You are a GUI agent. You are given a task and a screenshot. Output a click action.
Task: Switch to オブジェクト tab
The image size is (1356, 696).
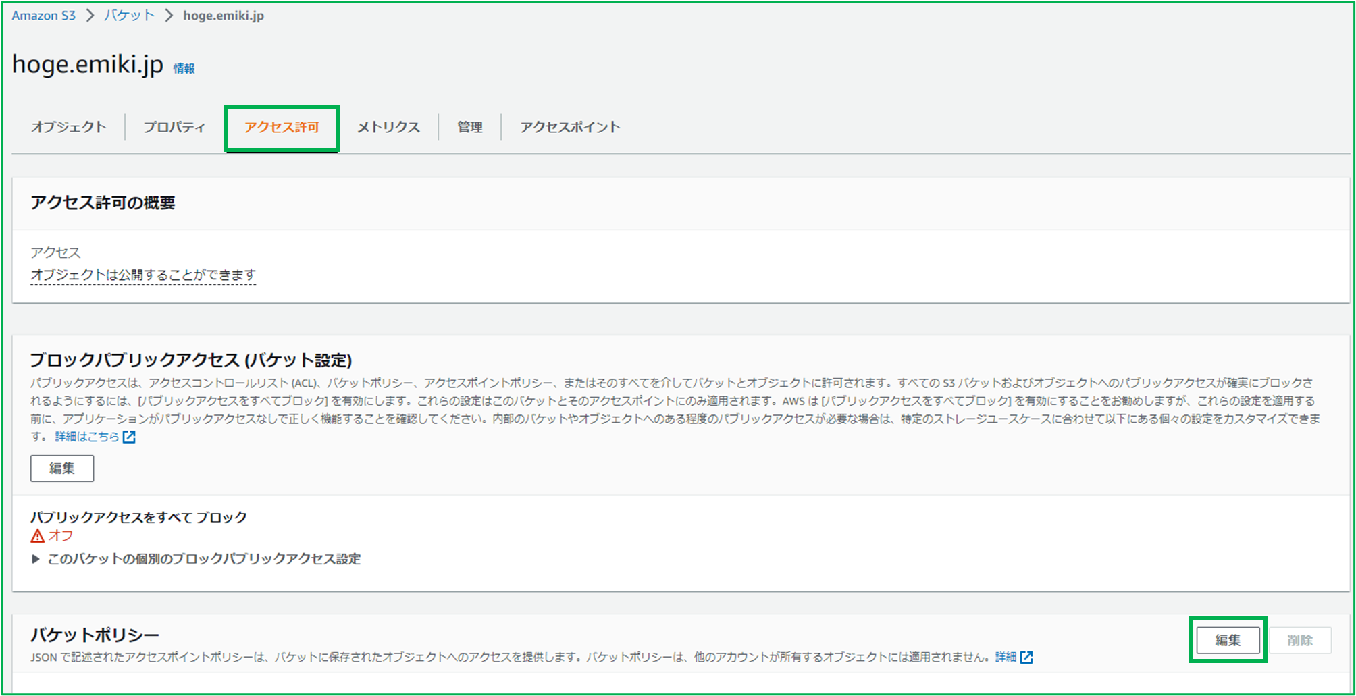click(x=69, y=127)
